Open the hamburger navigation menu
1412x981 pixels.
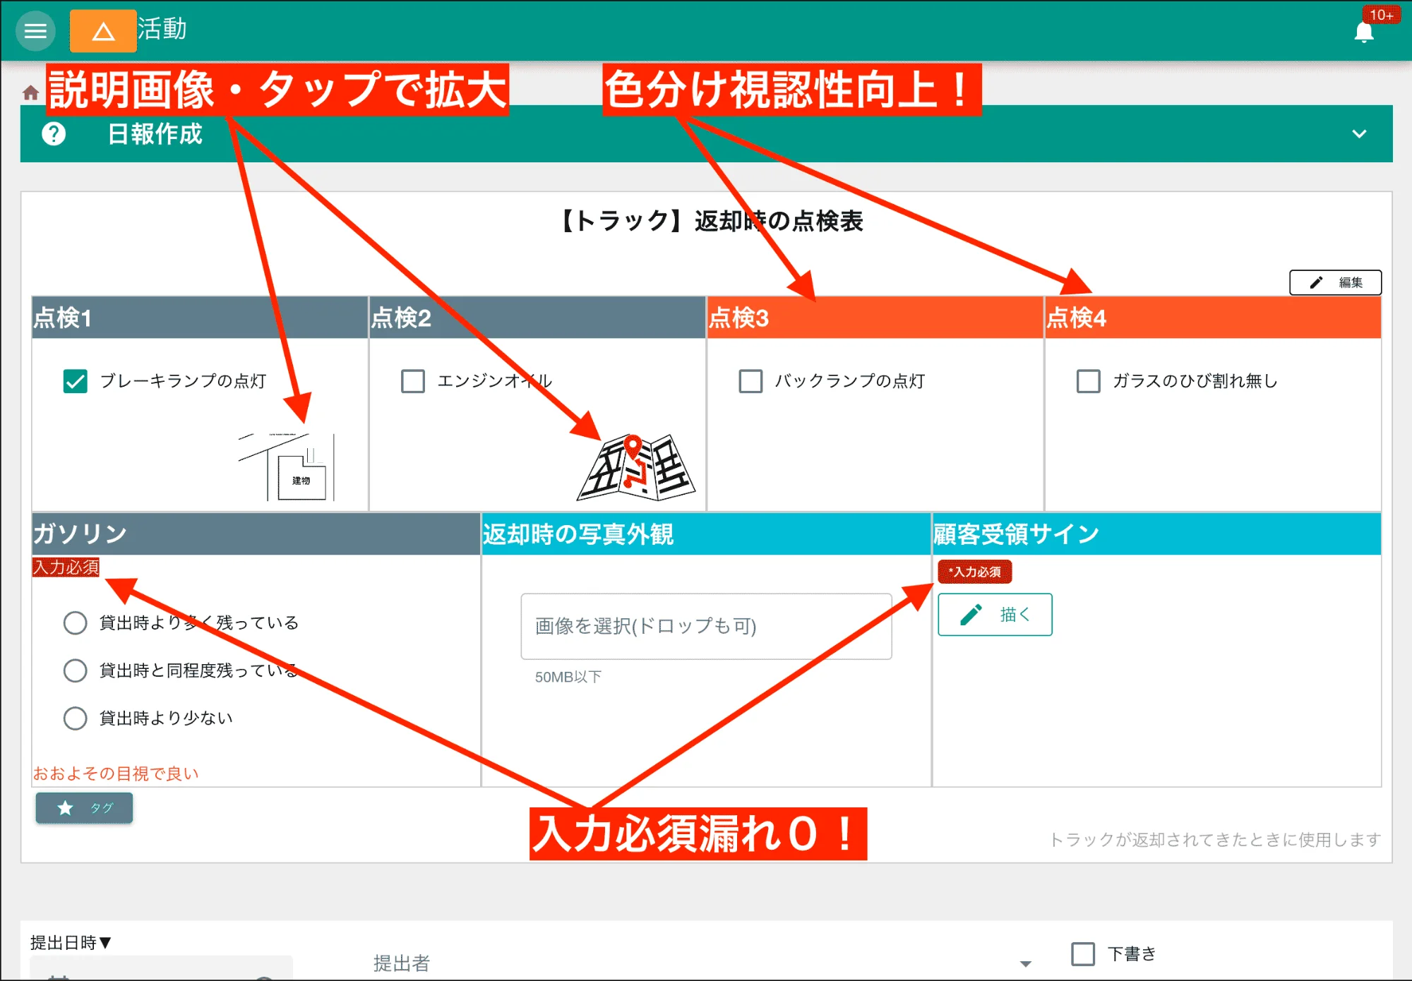pos(34,30)
